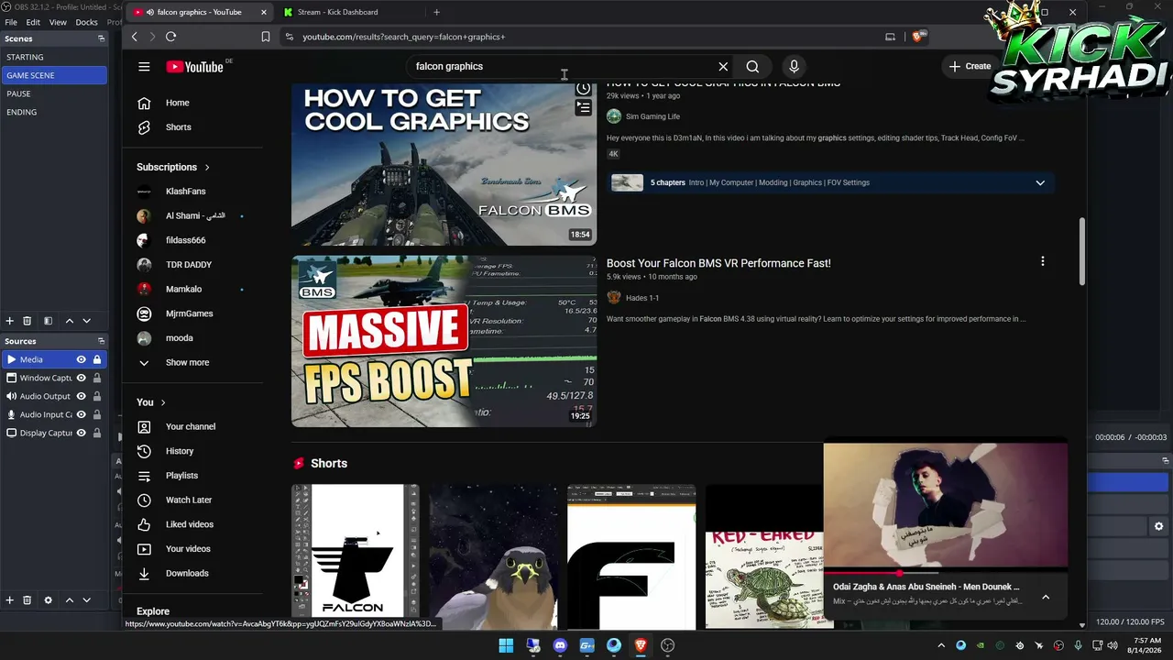Lock the Audio Output source
The height and width of the screenshot is (660, 1173).
[x=97, y=396]
